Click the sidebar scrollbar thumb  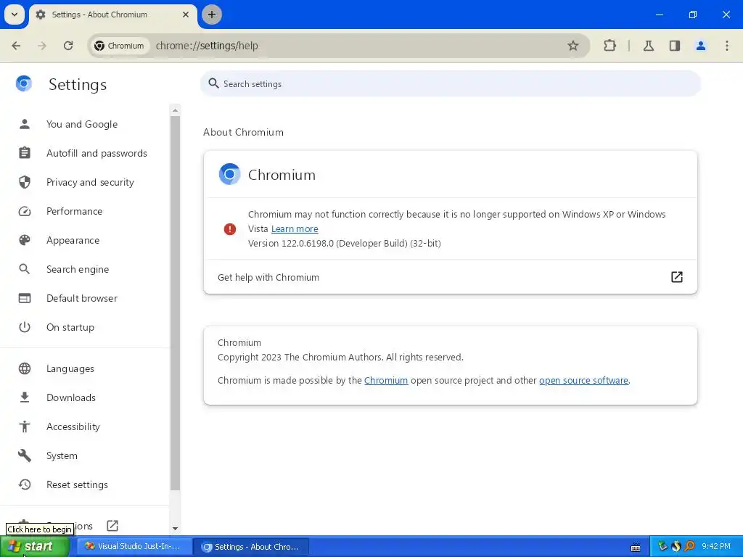176,303
